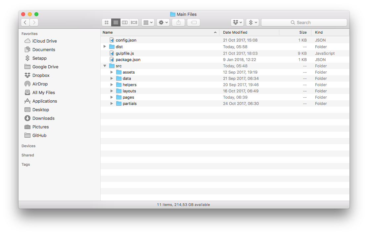Viewport: 368px width, 235px height.
Task: Click the pages folder icon
Action: click(119, 97)
